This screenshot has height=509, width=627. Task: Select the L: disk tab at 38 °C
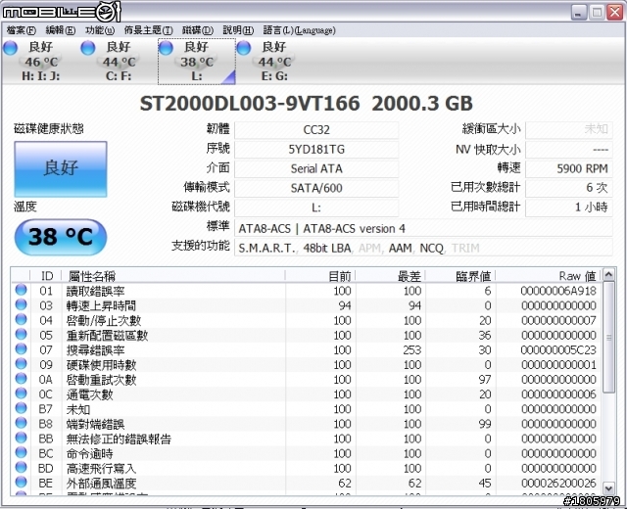tap(196, 61)
